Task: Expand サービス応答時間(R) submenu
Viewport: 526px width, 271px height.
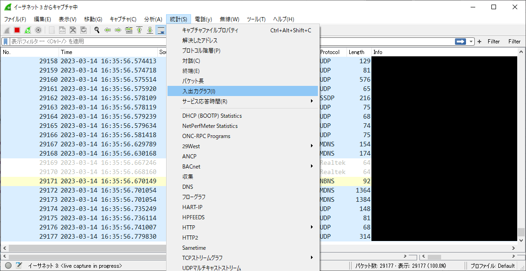Action: (x=243, y=101)
